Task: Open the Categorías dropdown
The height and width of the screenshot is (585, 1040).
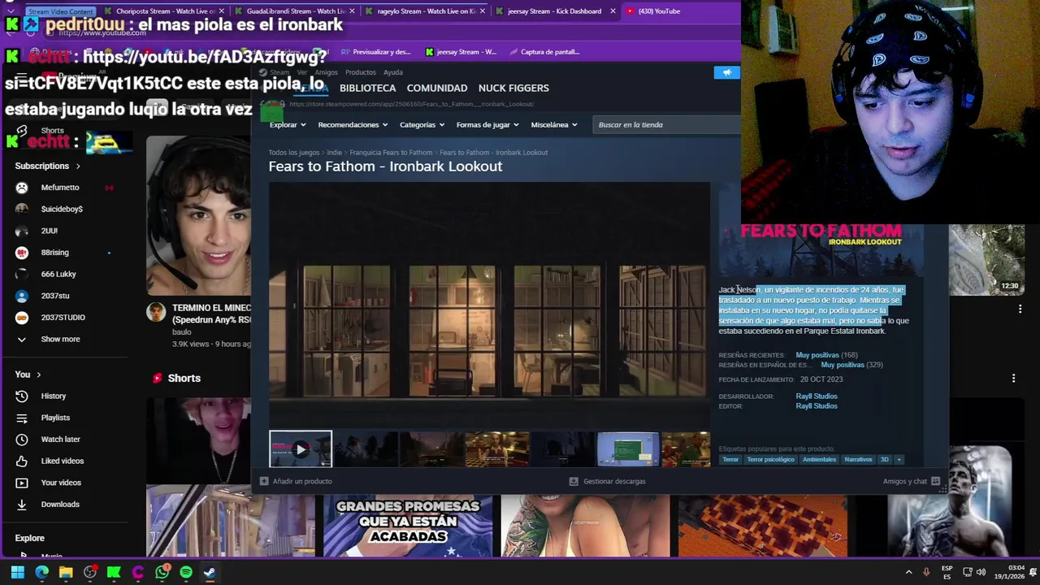Action: click(x=422, y=124)
